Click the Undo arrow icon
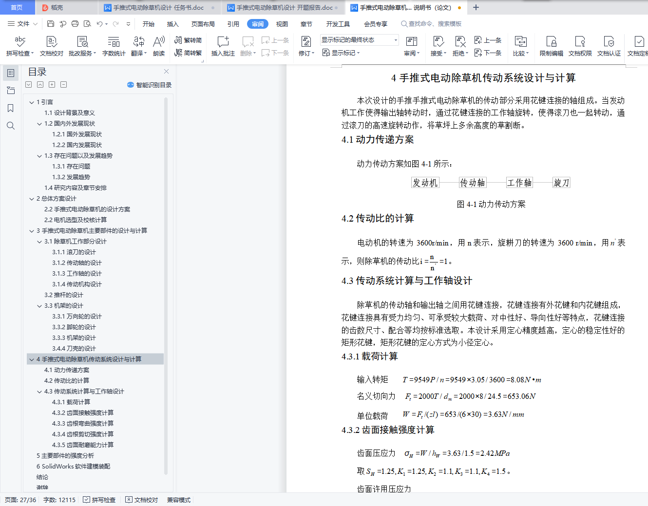This screenshot has height=506, width=648. (x=99, y=24)
